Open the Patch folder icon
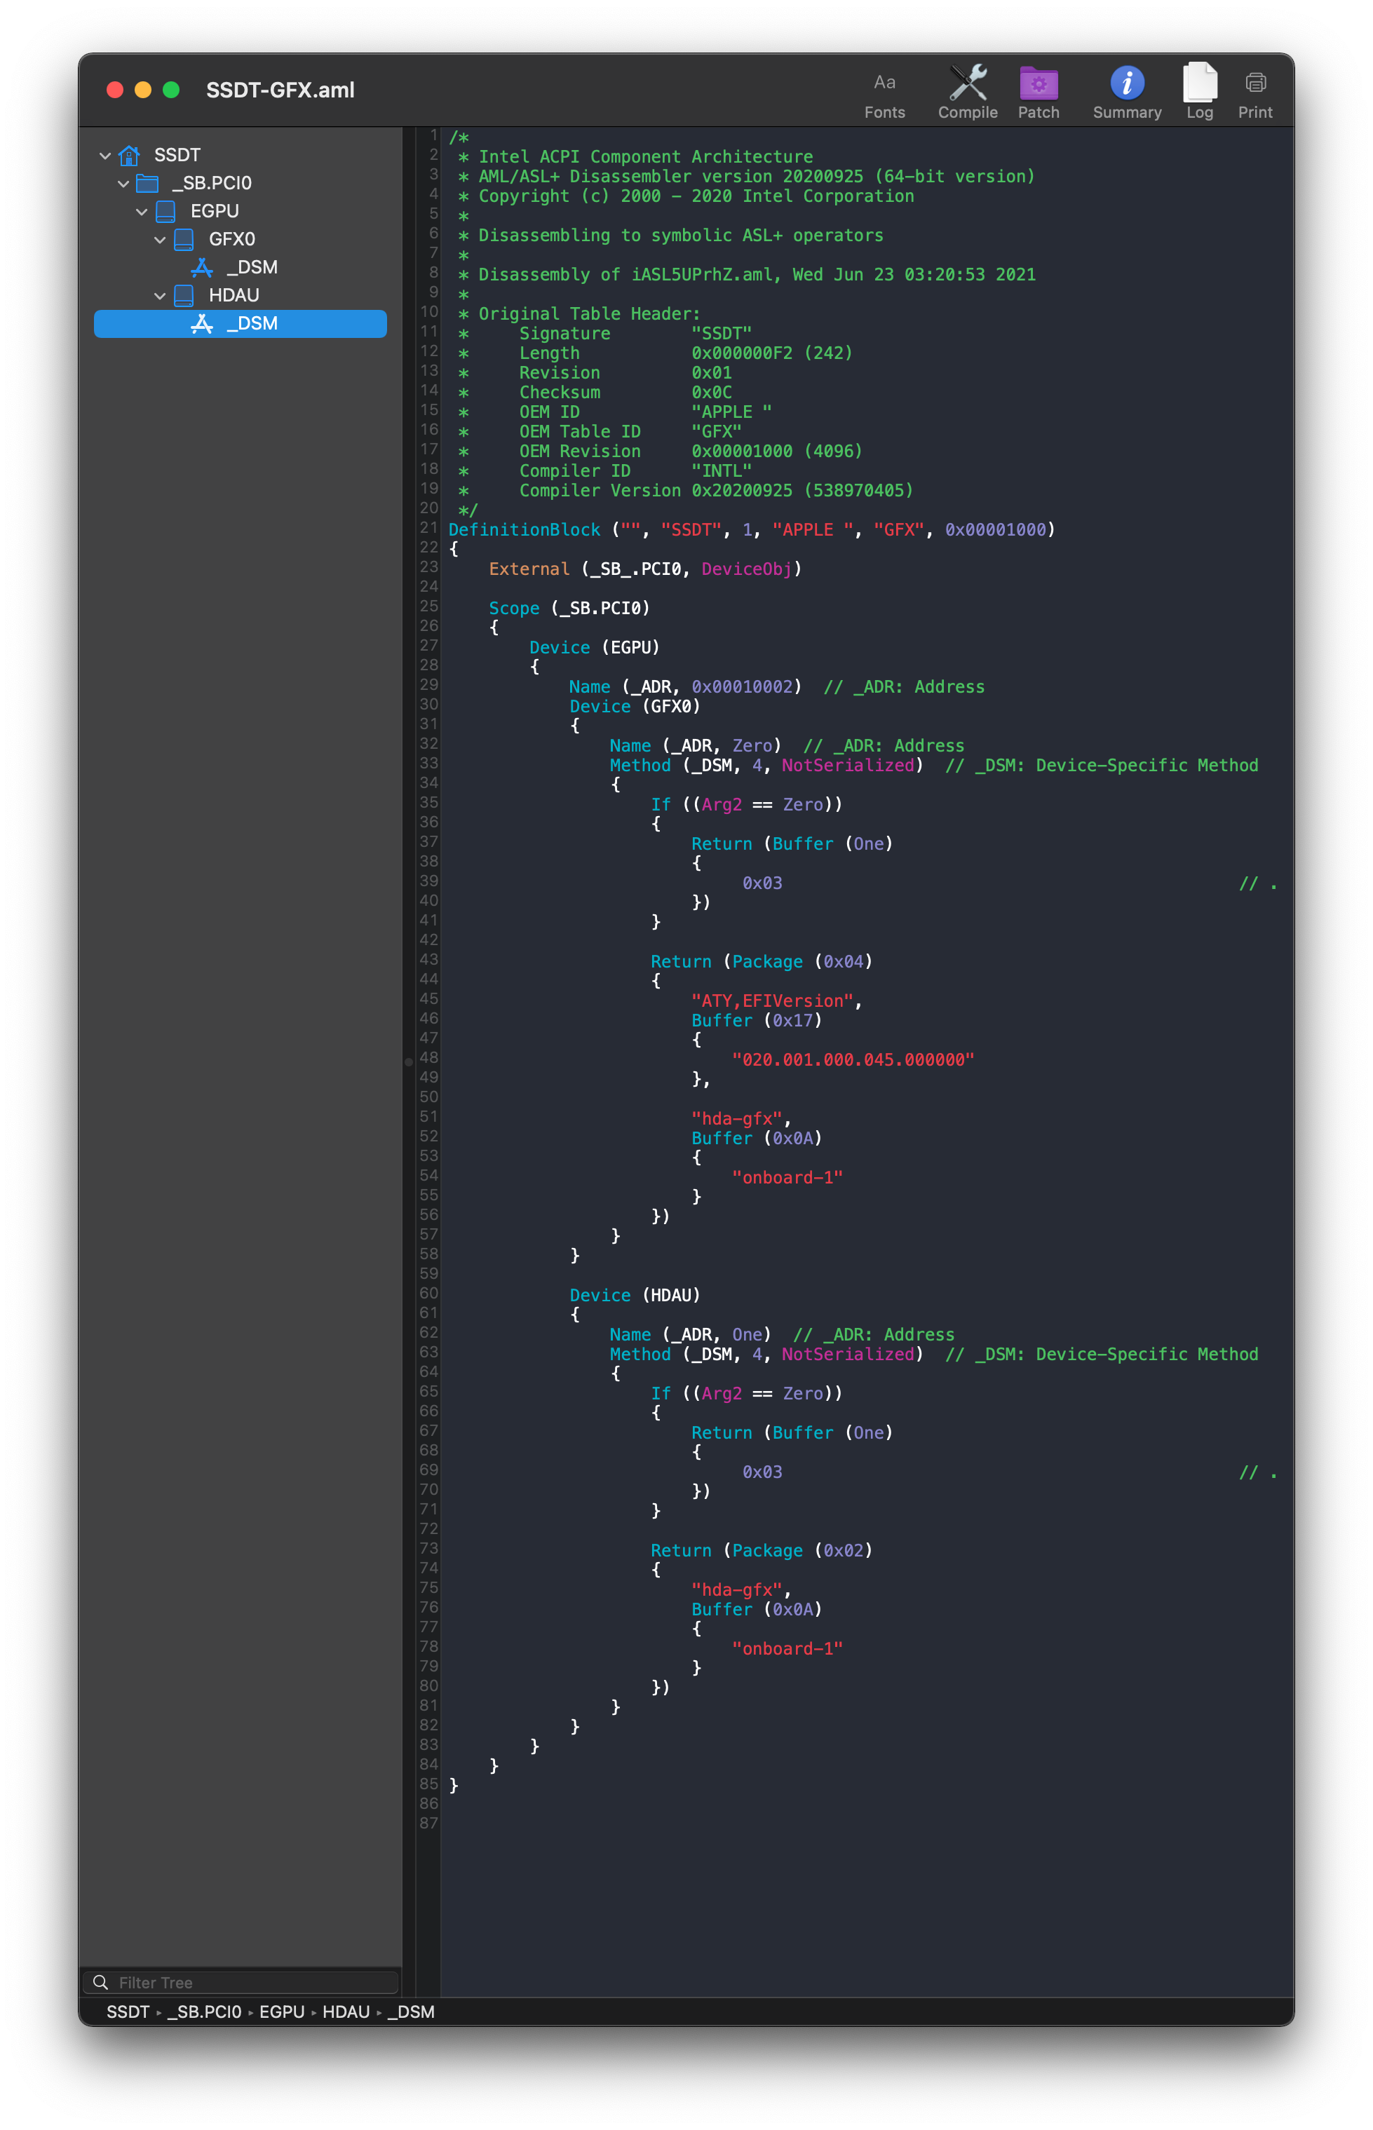The height and width of the screenshot is (2130, 1373). point(1038,83)
